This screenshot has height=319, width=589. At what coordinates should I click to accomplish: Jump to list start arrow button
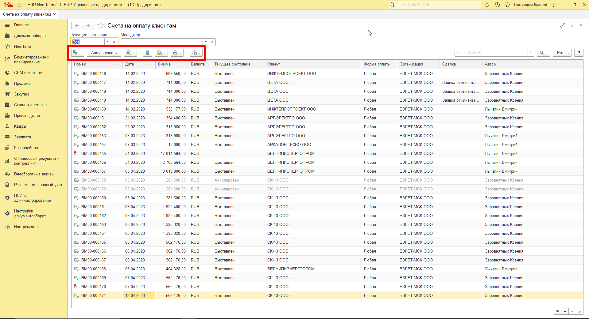557,311
